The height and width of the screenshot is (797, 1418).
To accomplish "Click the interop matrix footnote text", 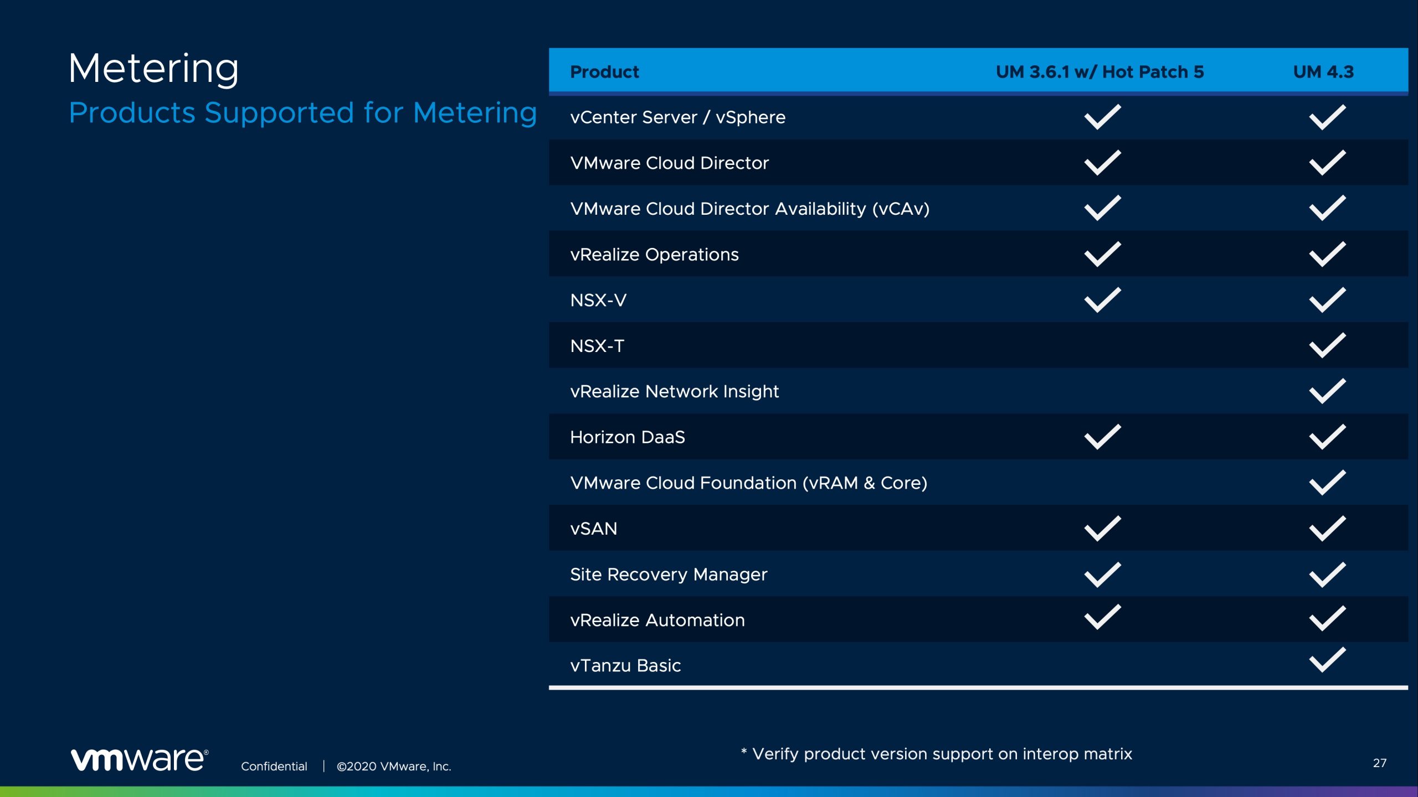I will click(x=936, y=754).
